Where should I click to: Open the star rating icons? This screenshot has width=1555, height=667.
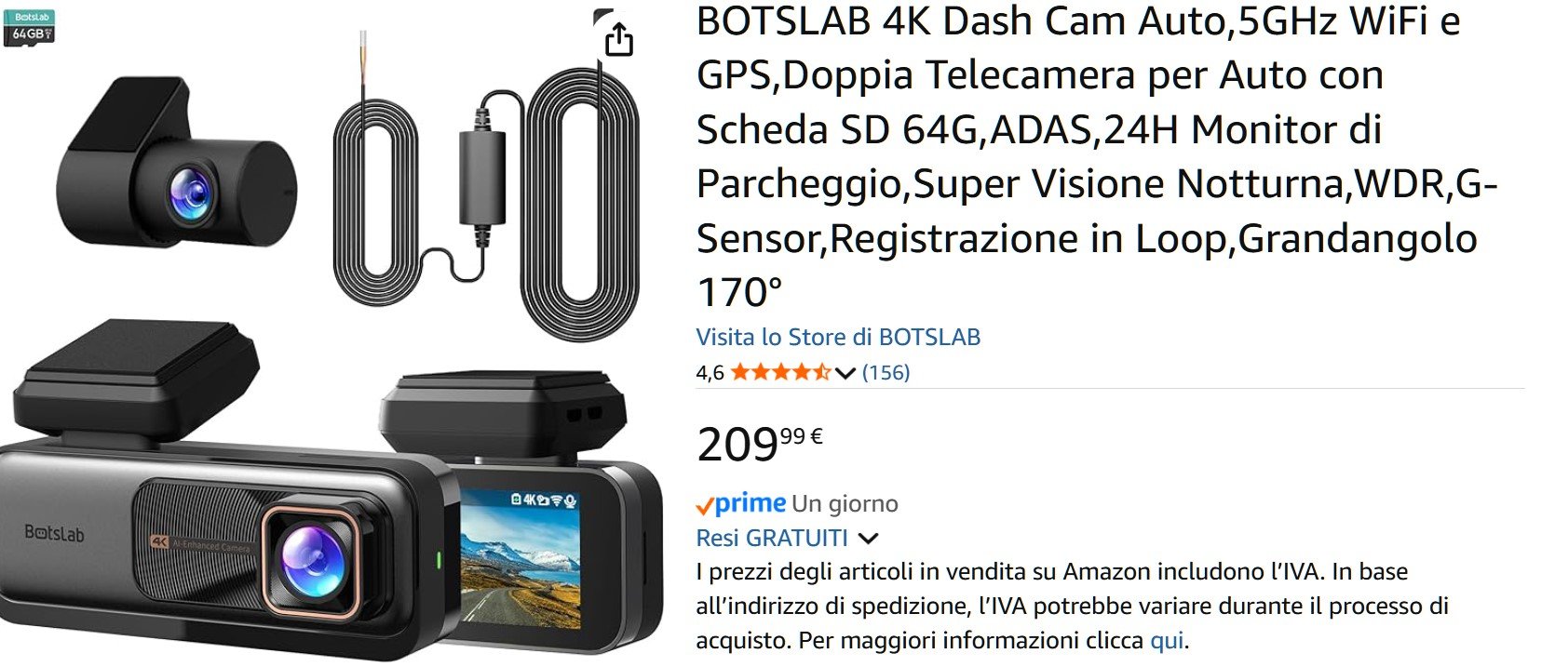coord(780,373)
